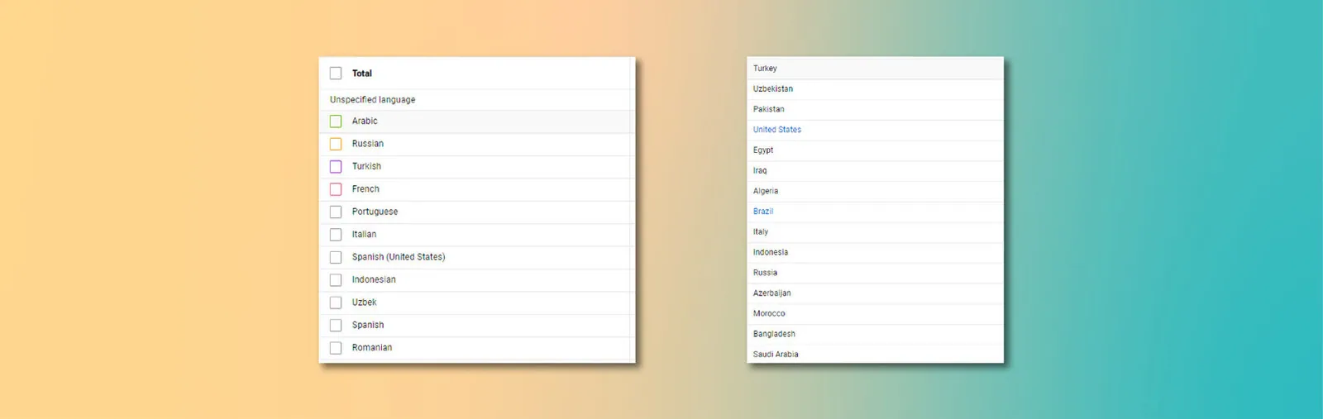
Task: Select the Saudi Arabia row
Action: click(x=875, y=354)
